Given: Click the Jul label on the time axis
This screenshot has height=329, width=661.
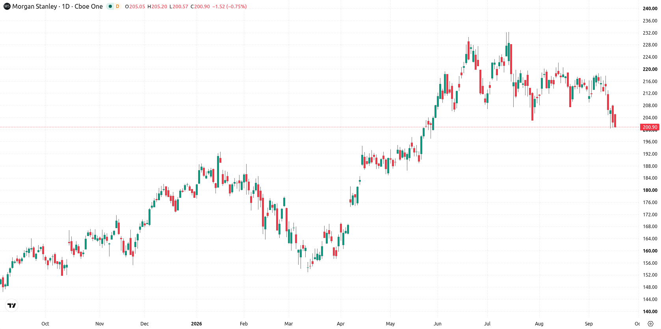Looking at the screenshot, I should (487, 324).
